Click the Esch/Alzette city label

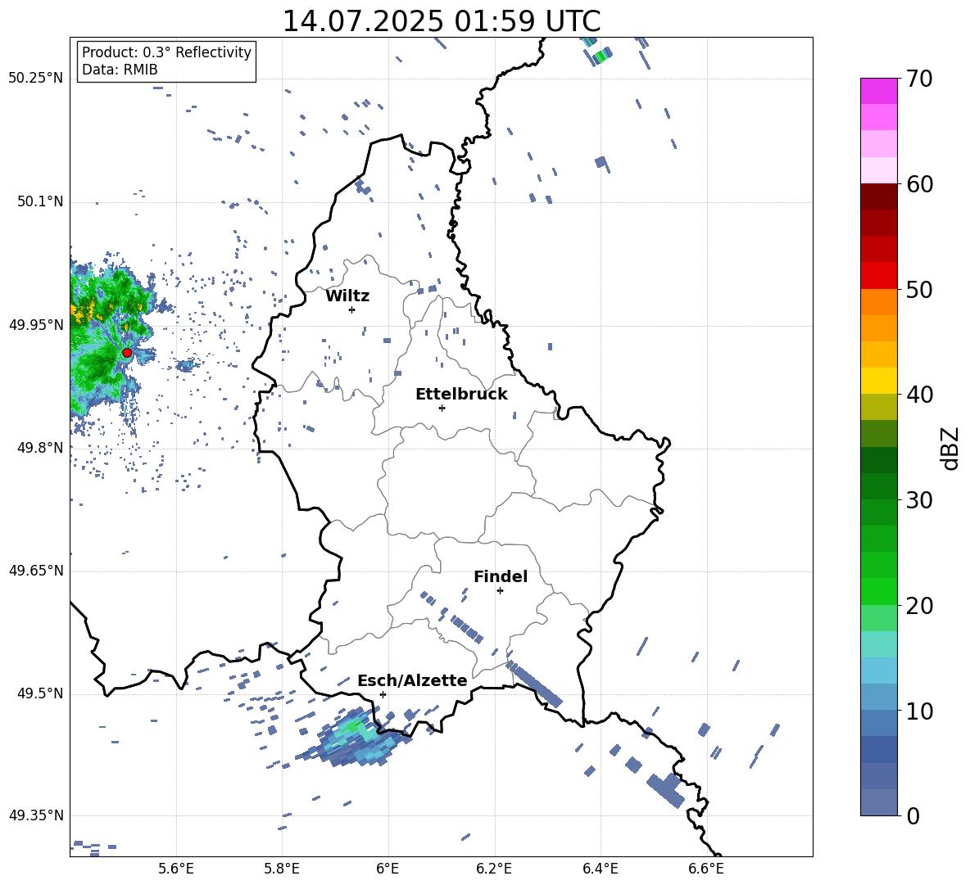click(x=412, y=680)
